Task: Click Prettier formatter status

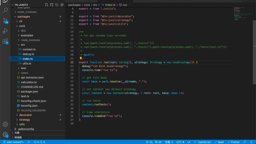Action: click(234, 142)
